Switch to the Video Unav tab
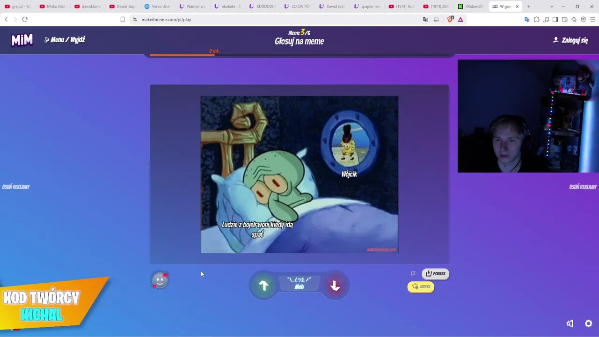The height and width of the screenshot is (337, 599). pos(158,7)
